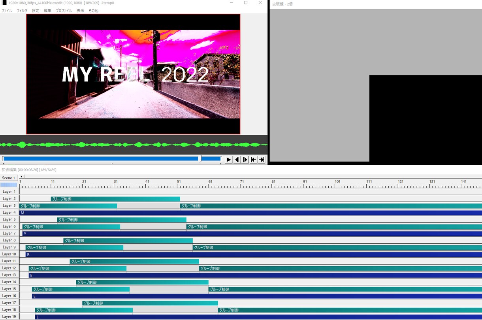Toggle visibility of Layer 4
Screen dimensions: 482x320
pyautogui.click(x=9, y=213)
